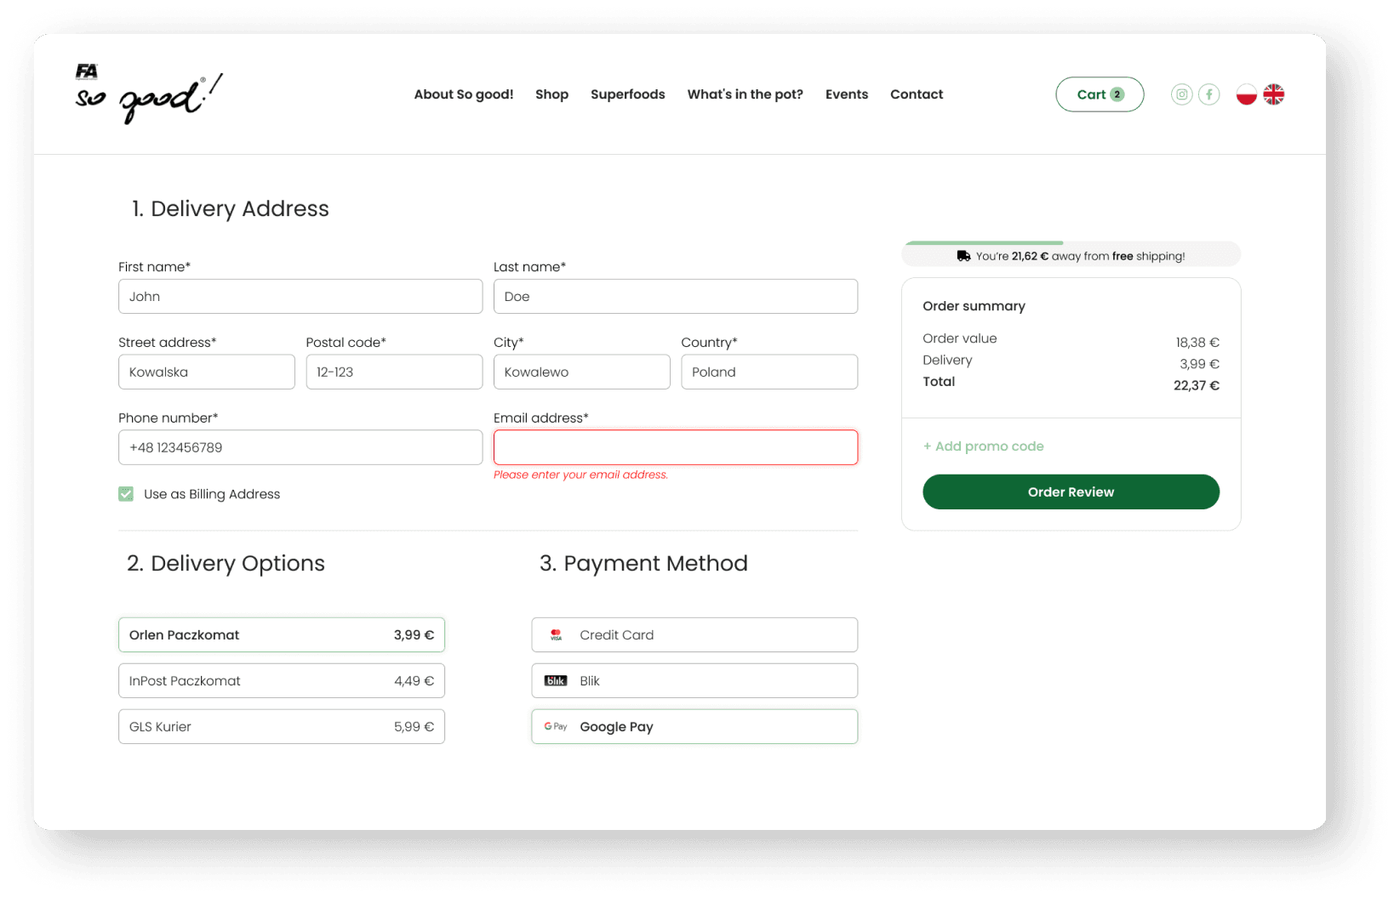The width and height of the screenshot is (1394, 898).
Task: Open Contact menu item
Action: (x=917, y=94)
